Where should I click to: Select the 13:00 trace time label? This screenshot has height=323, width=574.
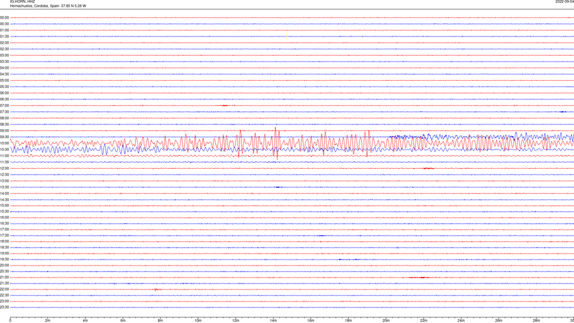[x=4, y=181]
